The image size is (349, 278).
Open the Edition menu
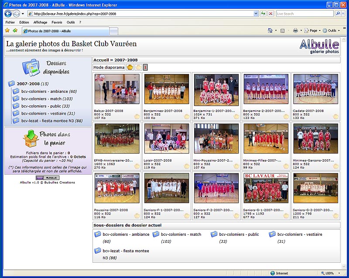pyautogui.click(x=24, y=22)
